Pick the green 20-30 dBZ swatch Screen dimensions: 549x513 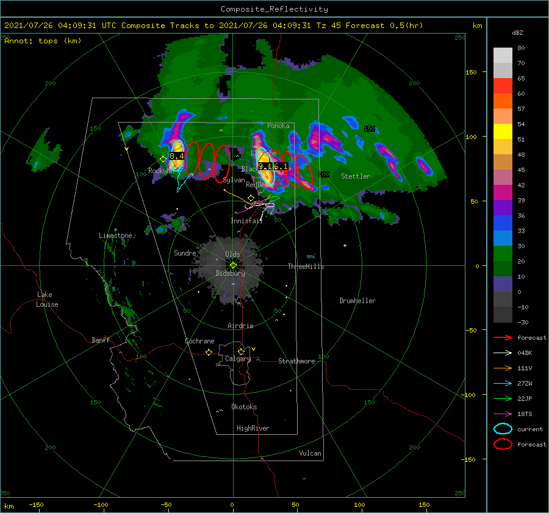tap(503, 254)
